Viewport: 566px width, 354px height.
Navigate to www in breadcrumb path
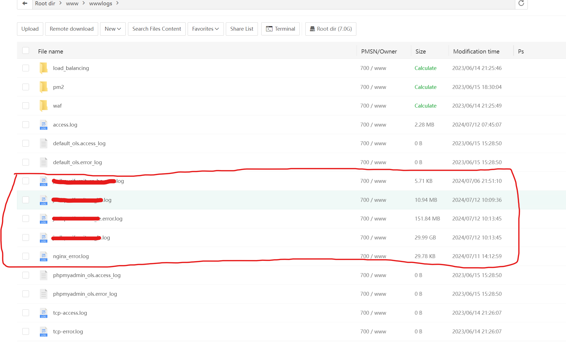[72, 3]
